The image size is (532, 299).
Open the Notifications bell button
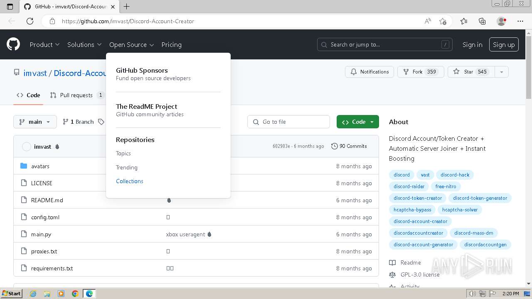click(369, 72)
